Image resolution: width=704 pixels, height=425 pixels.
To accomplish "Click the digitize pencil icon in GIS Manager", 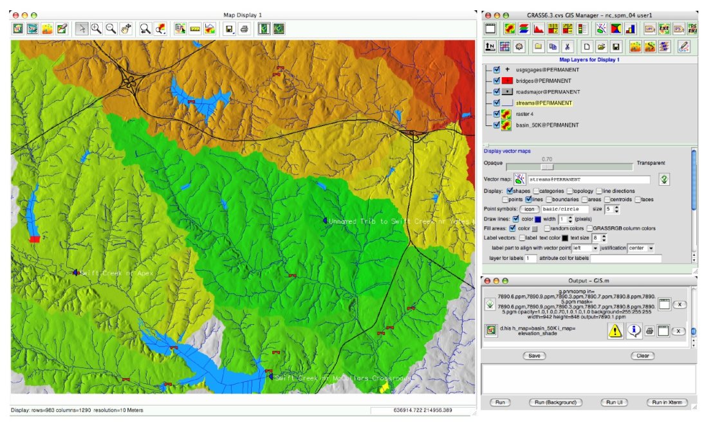I will [x=683, y=46].
